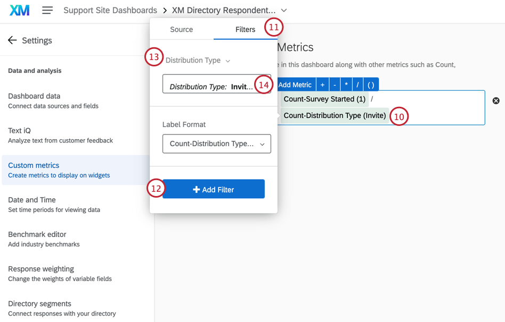
Task: Go to Support Site Dashboards breadcrumb
Action: coord(110,11)
